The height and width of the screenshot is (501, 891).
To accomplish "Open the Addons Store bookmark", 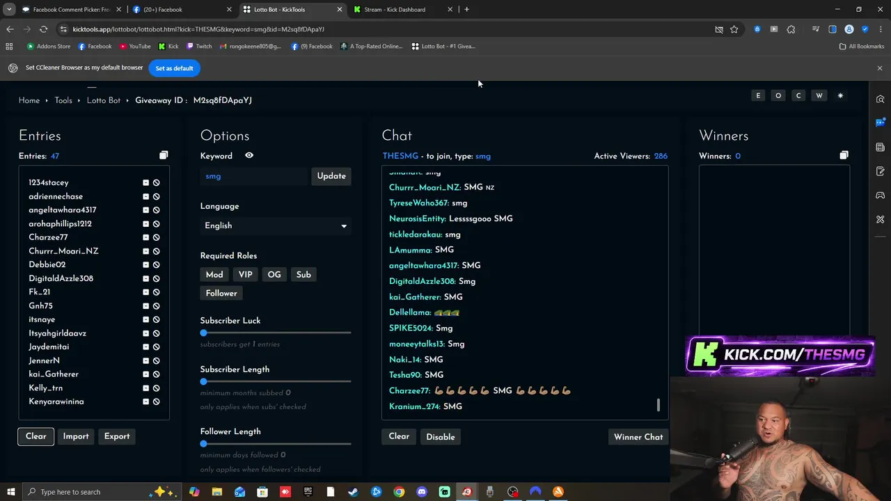I will 48,47.
